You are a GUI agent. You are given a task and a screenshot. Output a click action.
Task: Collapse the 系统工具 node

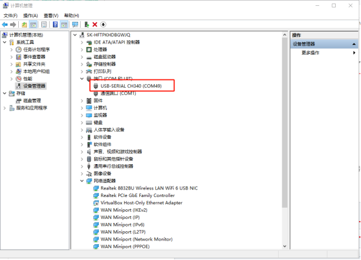pyautogui.click(x=5, y=42)
